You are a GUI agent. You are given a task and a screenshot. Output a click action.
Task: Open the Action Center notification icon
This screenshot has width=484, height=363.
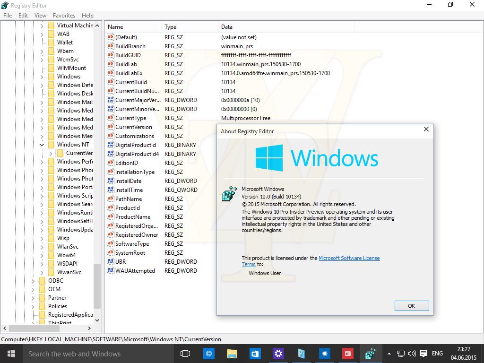click(423, 354)
